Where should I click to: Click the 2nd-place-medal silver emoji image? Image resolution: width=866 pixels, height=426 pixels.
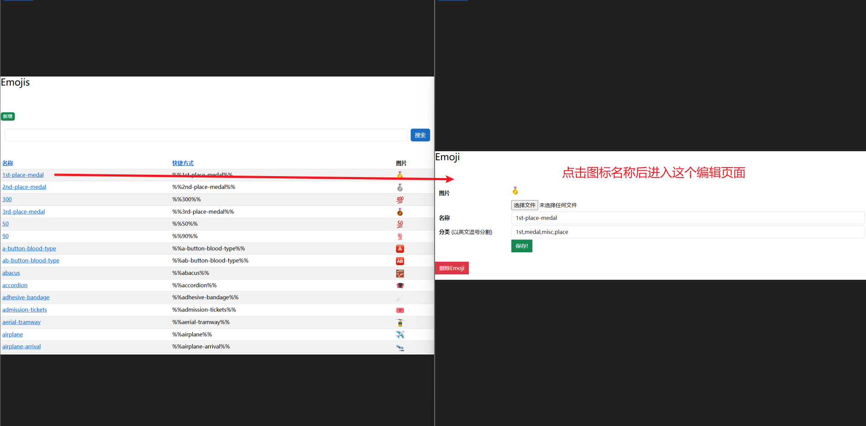400,187
